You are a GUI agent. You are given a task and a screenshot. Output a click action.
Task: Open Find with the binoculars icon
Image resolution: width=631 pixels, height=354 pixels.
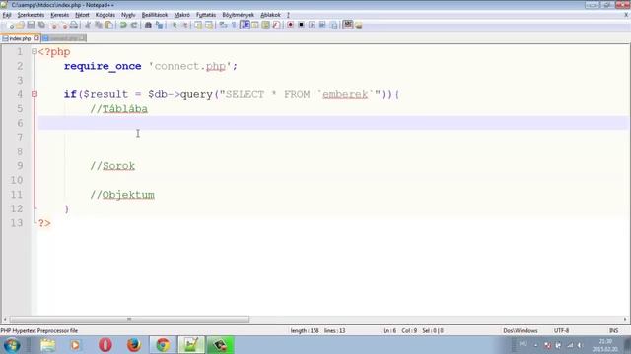148,25
